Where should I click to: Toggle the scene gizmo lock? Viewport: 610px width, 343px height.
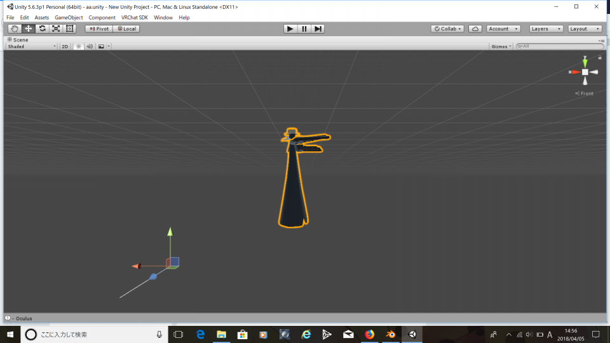pos(600,57)
